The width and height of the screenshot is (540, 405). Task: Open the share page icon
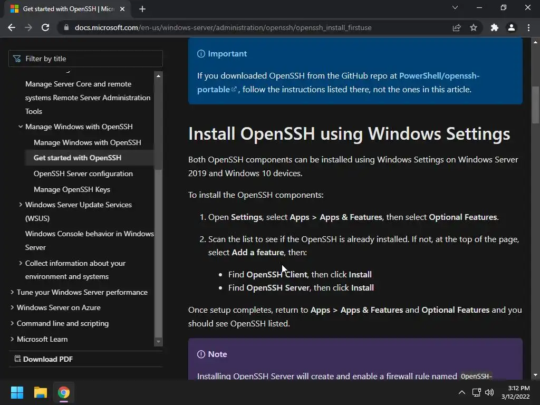[457, 27]
